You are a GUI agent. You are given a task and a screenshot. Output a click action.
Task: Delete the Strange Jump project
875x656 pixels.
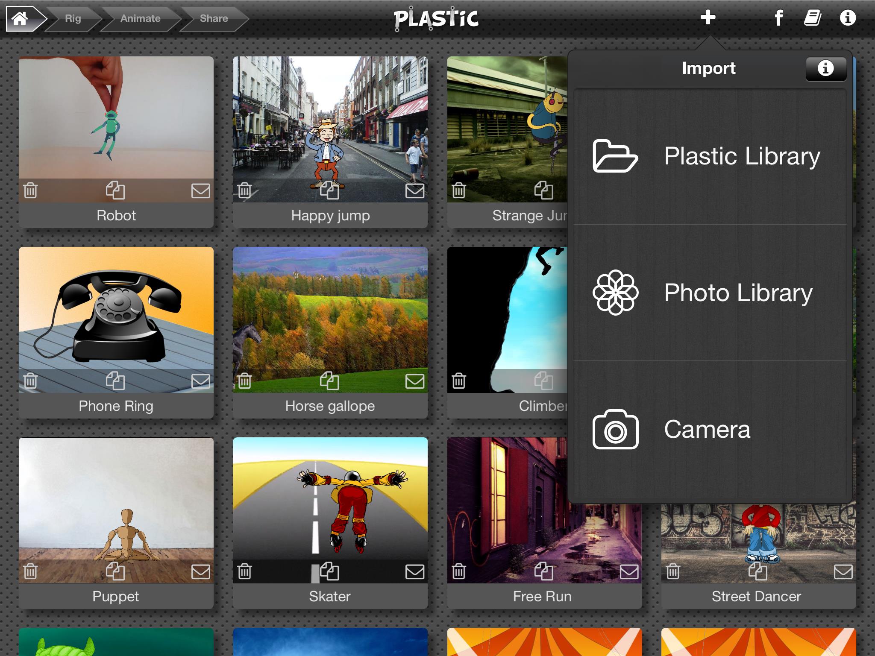click(x=459, y=190)
